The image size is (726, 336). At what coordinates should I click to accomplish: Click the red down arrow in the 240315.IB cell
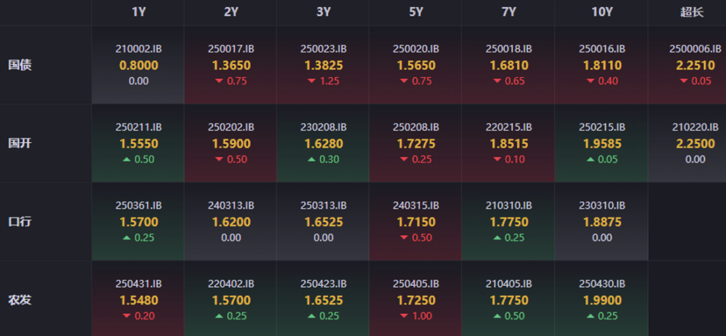click(x=404, y=238)
